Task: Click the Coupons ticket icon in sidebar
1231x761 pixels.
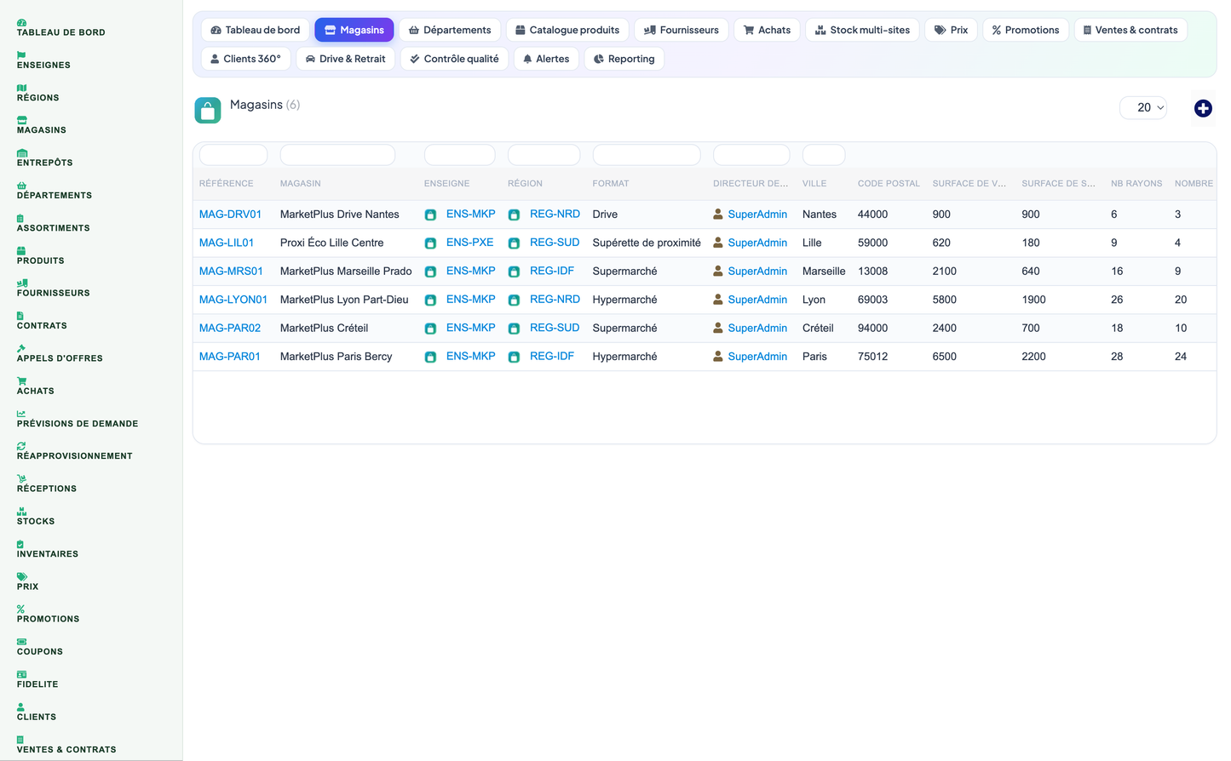Action: point(21,642)
